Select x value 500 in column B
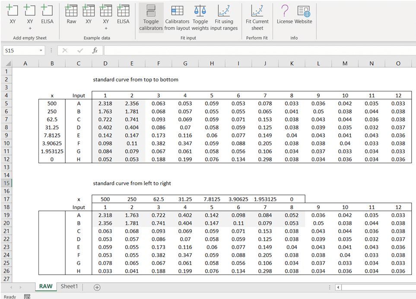 52,104
